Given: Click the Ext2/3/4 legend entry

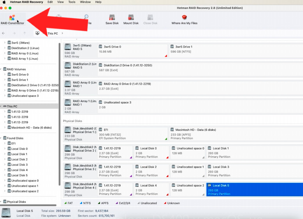Looking at the screenshot, I should pos(123,203).
